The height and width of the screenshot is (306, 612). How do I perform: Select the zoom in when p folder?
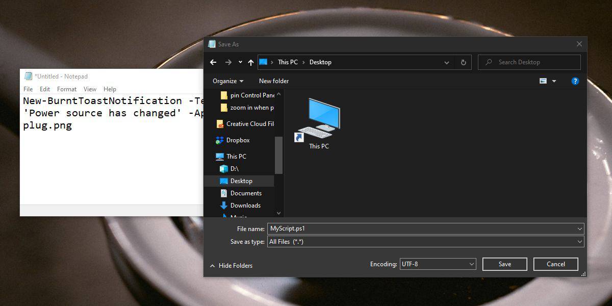[247, 108]
